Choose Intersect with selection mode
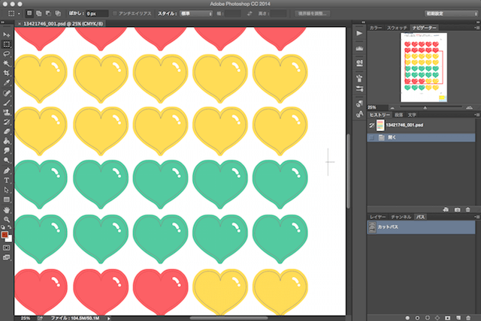Image resolution: width=481 pixels, height=321 pixels. [58, 13]
